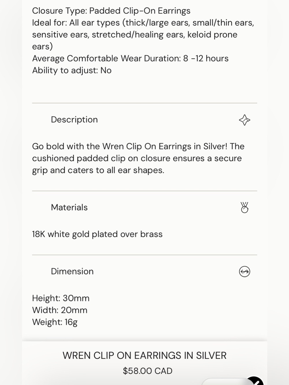Viewport: 289px width, 385px height.
Task: Click the divider line above Description
Action: 144,103
